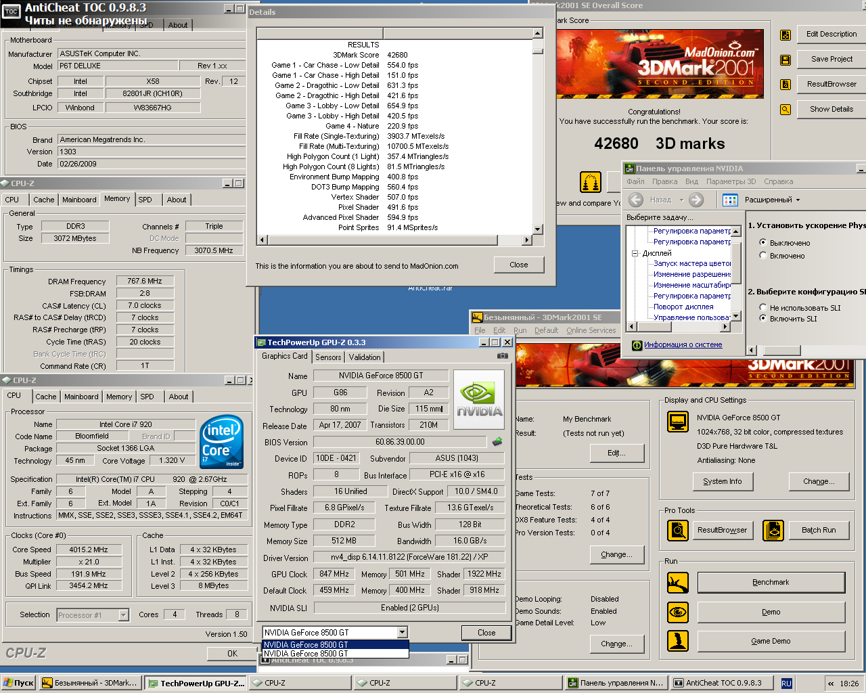Click Batch Run button in Pro Tools
Screen dimensions: 866x693
click(x=819, y=531)
